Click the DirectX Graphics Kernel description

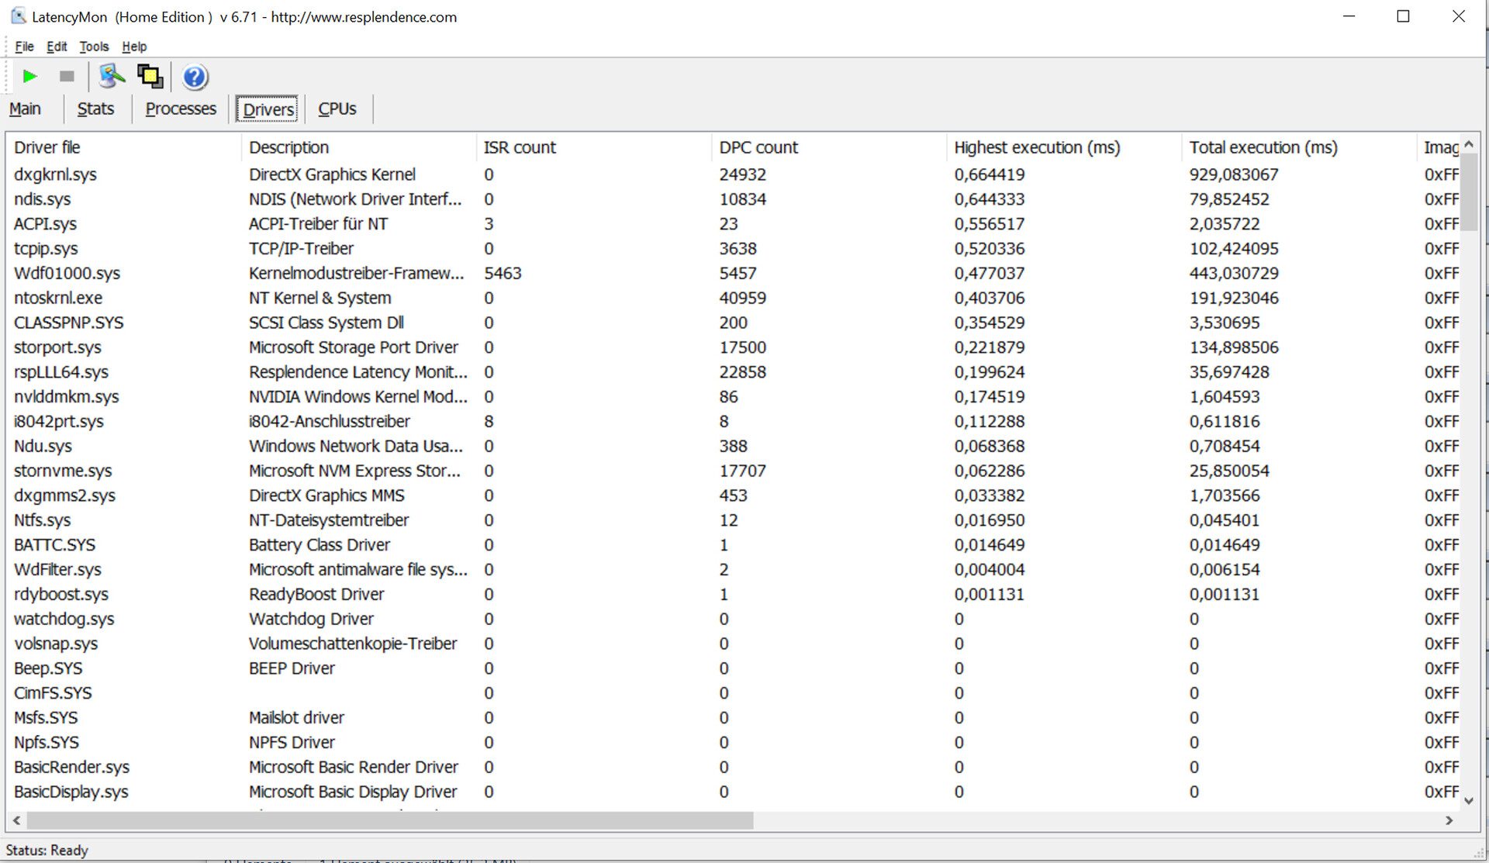tap(332, 174)
